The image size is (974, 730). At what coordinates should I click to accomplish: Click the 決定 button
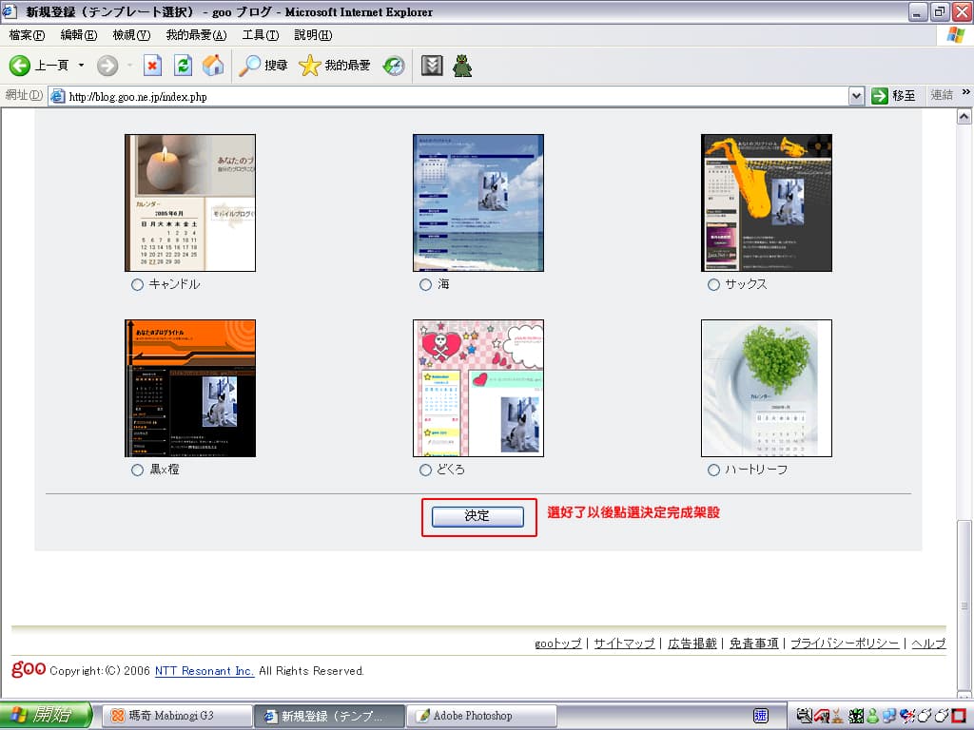coord(477,516)
